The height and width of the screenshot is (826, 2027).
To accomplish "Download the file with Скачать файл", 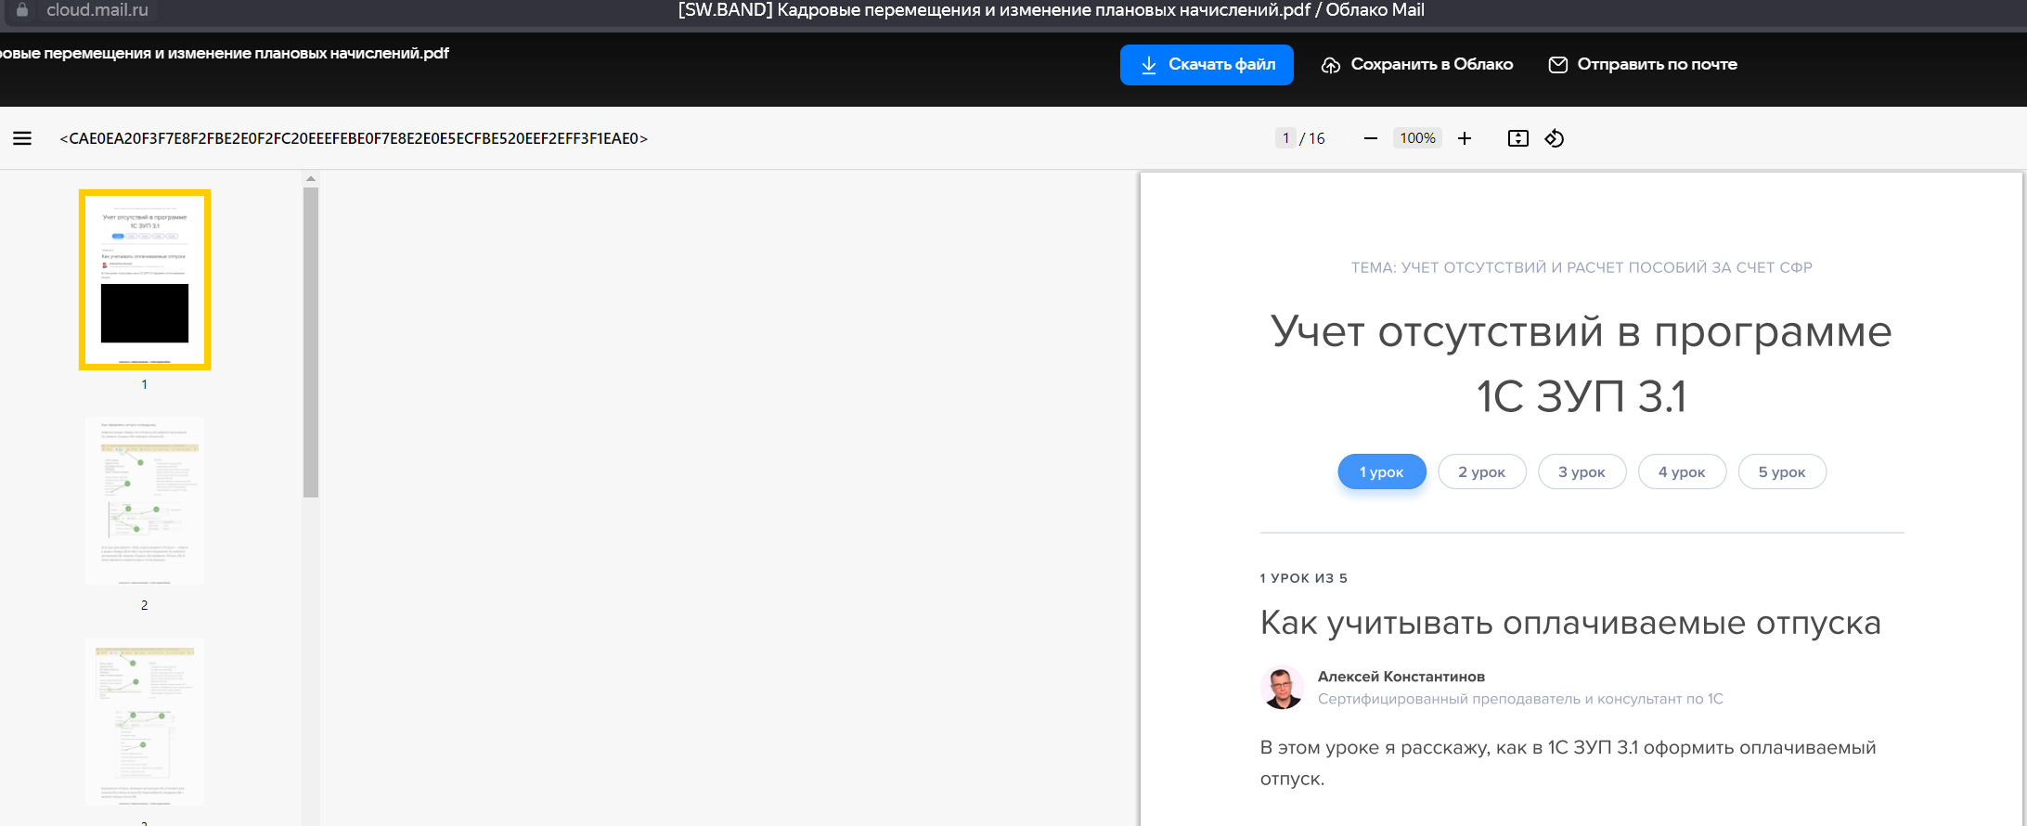I will (x=1206, y=65).
